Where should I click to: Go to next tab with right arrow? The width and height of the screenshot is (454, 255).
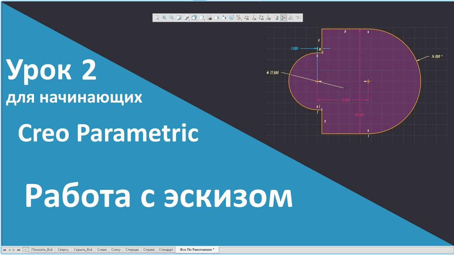tap(14, 250)
